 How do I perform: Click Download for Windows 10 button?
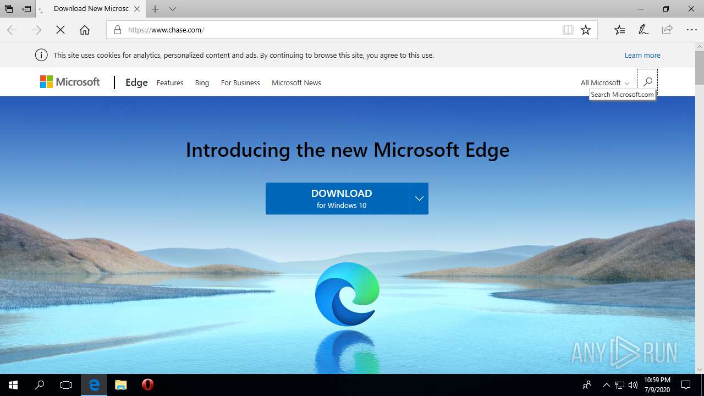[338, 199]
